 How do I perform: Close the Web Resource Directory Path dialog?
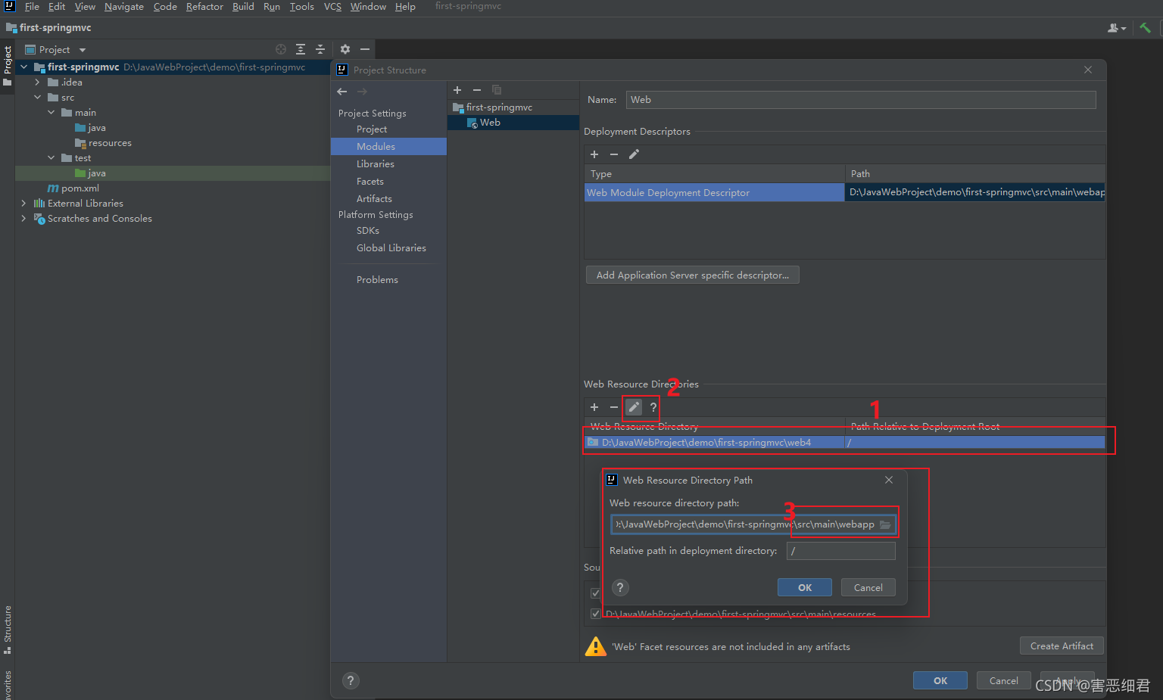click(889, 480)
